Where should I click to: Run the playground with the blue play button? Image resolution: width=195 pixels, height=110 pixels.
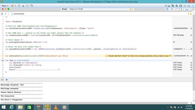pos(7,80)
